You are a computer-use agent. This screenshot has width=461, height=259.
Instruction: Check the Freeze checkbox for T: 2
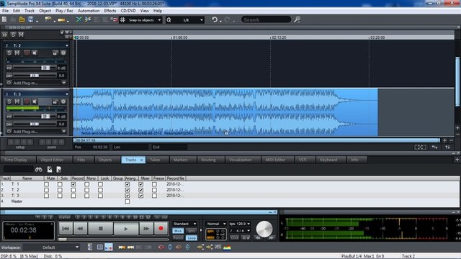click(154, 190)
